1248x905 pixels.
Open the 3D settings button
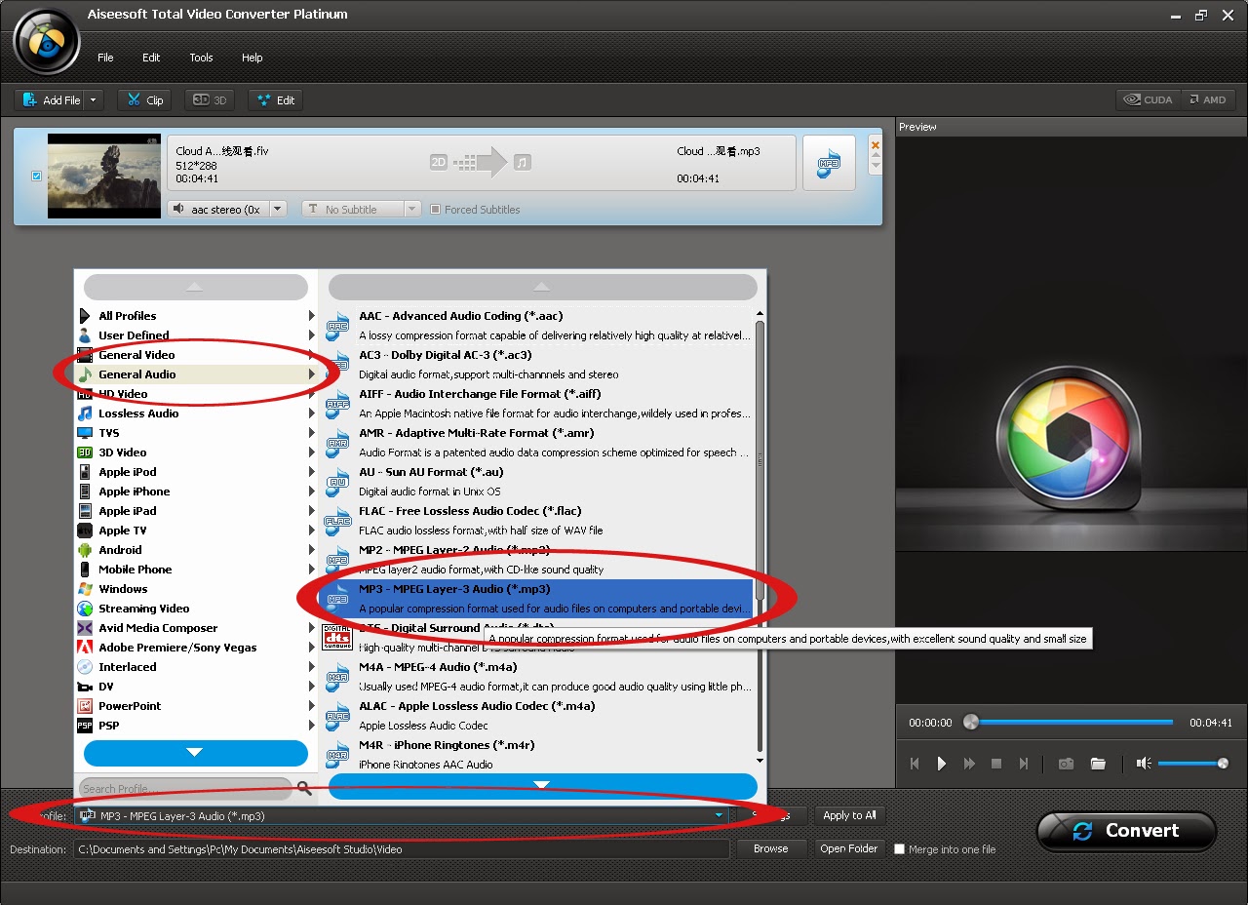[211, 99]
